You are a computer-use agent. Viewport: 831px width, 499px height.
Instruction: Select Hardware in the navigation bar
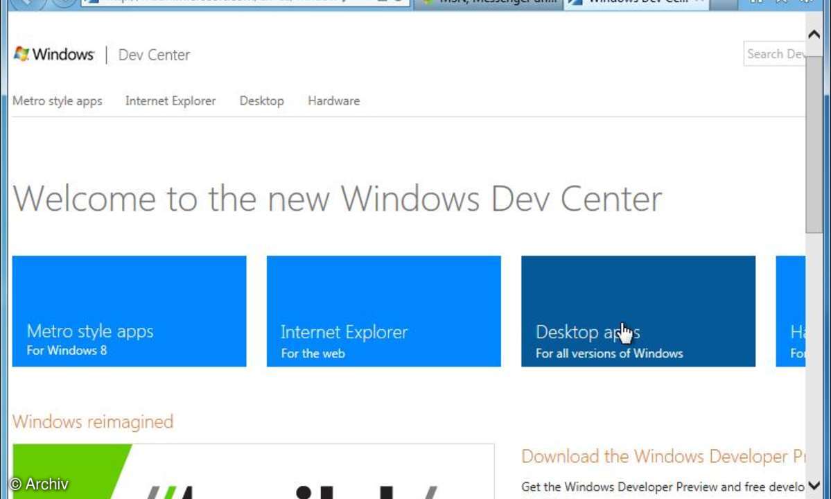(334, 100)
